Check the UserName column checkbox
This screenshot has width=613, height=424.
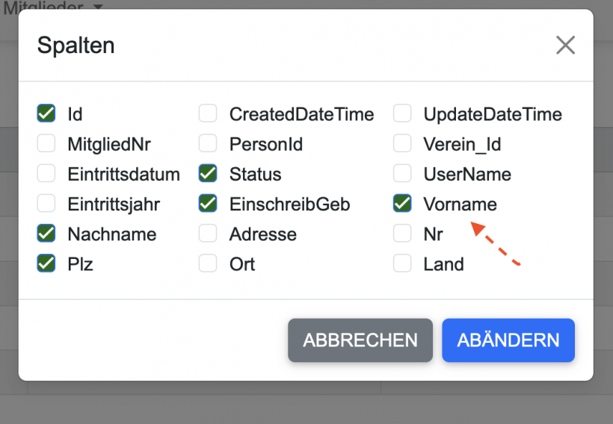coord(402,174)
